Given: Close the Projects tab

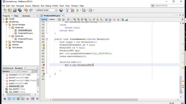Looking at the screenshot, I should coord(12,16).
